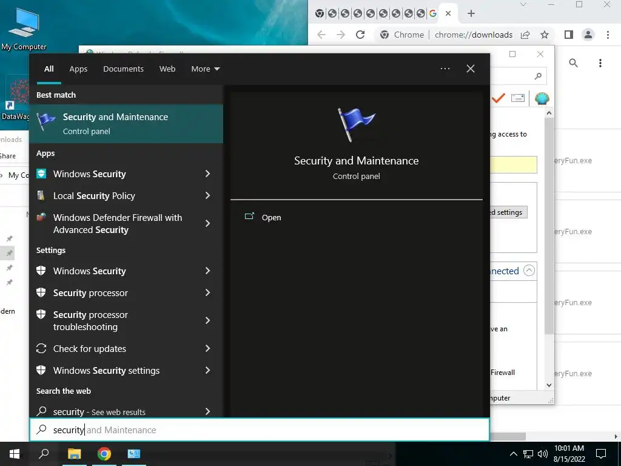This screenshot has height=466, width=621.
Task: Open Security and Maintenance best match result
Action: click(126, 124)
